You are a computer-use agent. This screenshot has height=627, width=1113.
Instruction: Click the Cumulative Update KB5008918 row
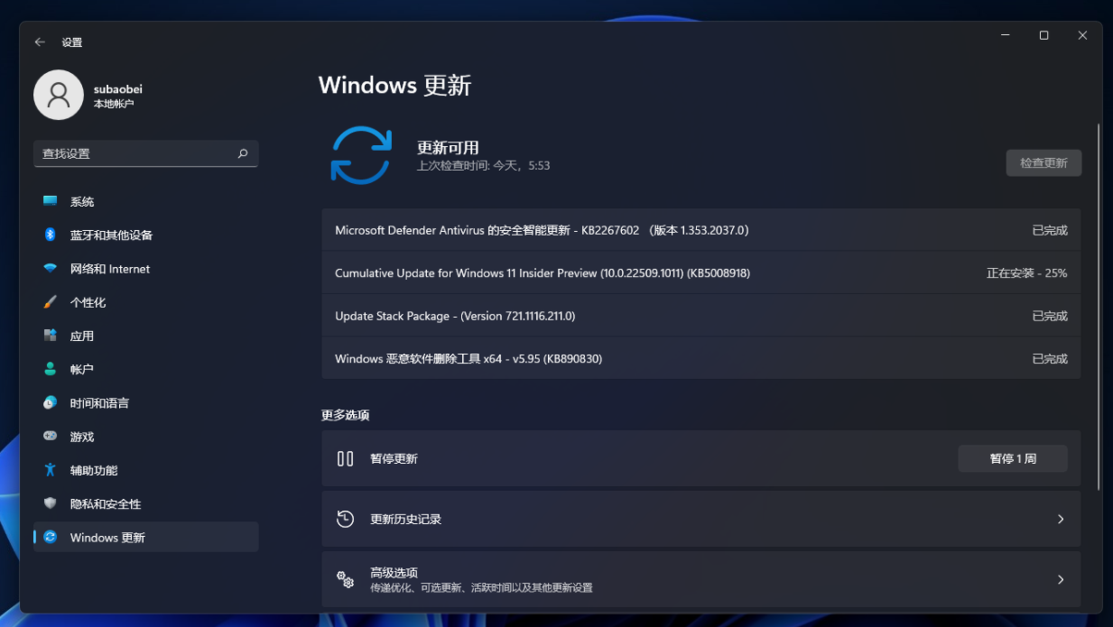pos(701,272)
